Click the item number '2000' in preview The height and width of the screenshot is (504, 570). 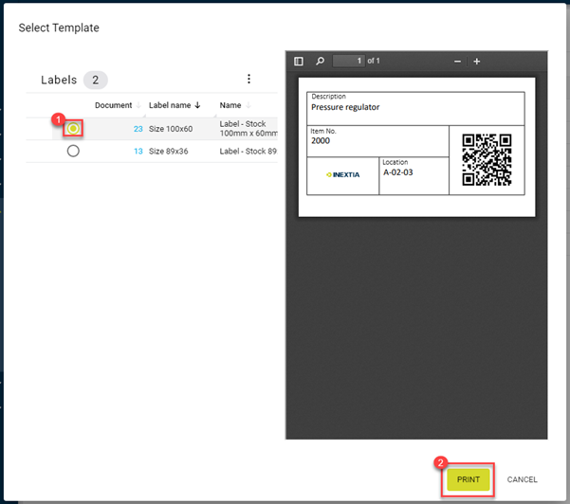coord(321,141)
